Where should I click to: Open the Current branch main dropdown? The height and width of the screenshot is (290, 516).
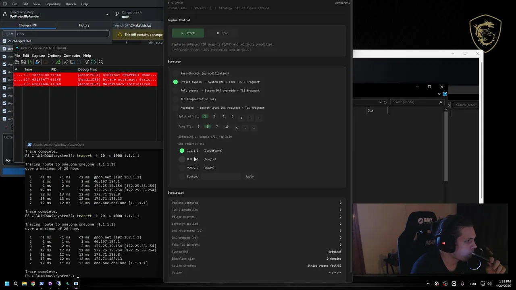click(x=137, y=14)
